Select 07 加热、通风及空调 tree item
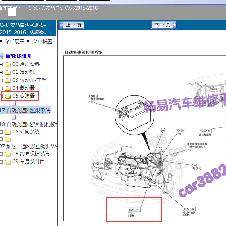The width and height of the screenshot is (226, 226). (28, 147)
